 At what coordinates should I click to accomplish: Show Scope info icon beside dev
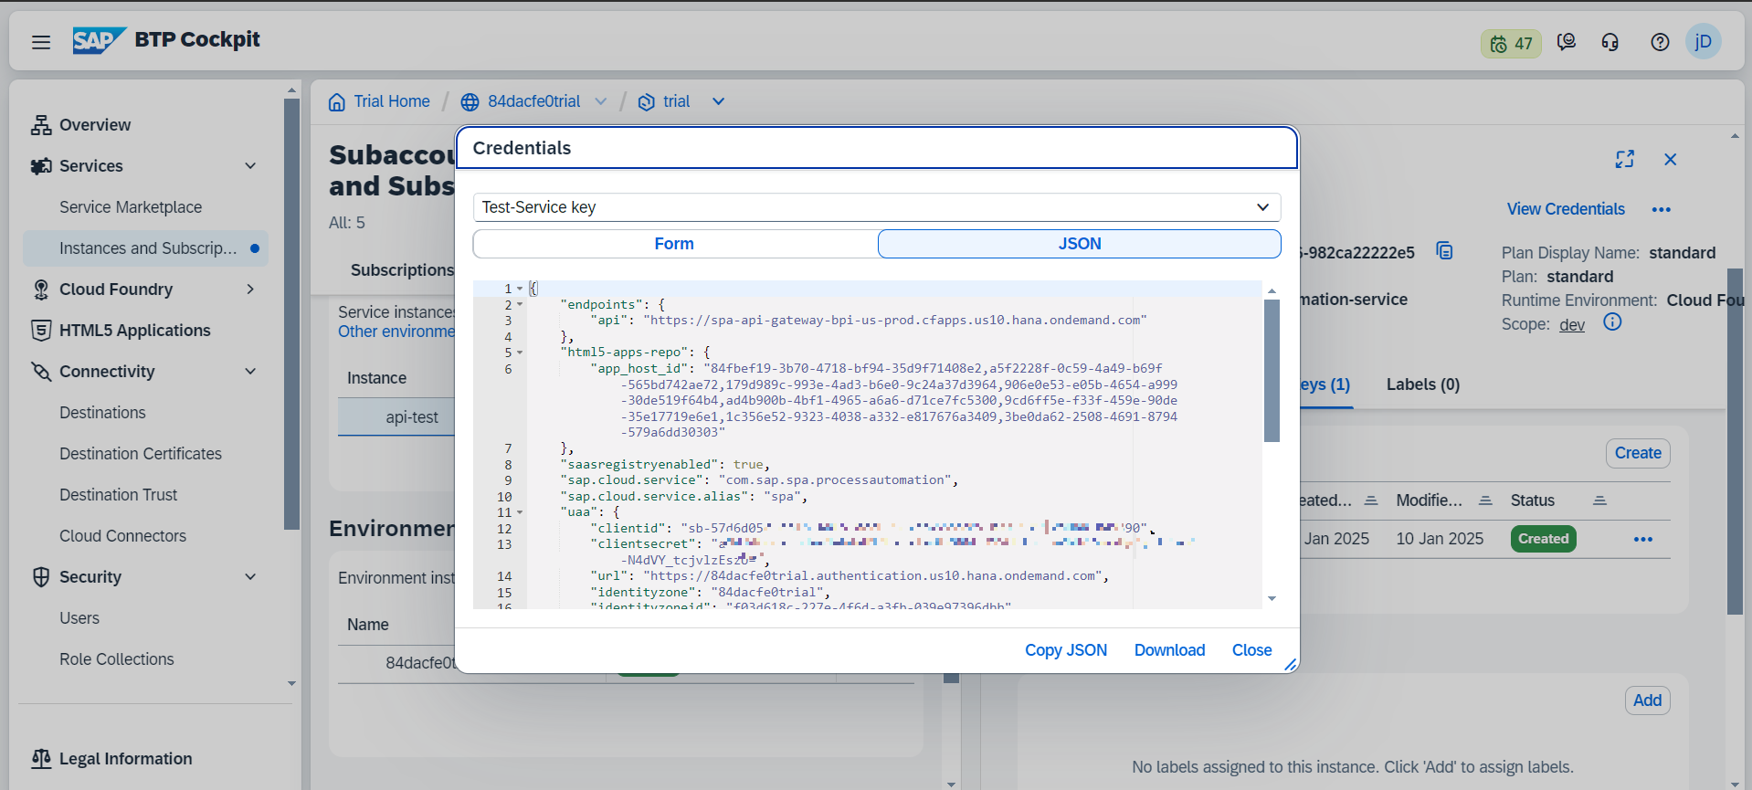(1612, 321)
